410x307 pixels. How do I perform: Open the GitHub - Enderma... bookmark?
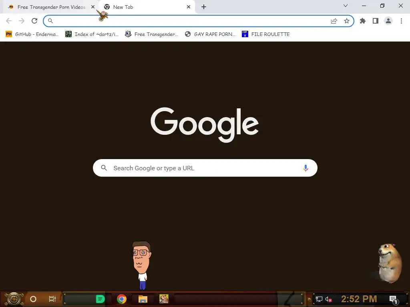click(32, 34)
